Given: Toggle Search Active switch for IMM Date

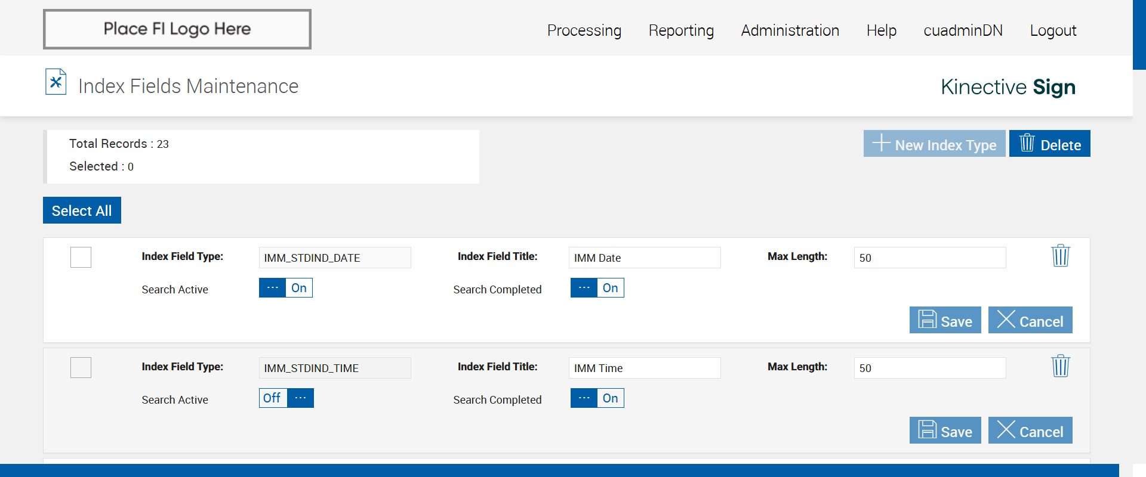Looking at the screenshot, I should pyautogui.click(x=286, y=288).
